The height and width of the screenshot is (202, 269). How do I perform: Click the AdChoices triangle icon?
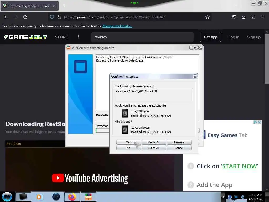click(x=255, y=122)
